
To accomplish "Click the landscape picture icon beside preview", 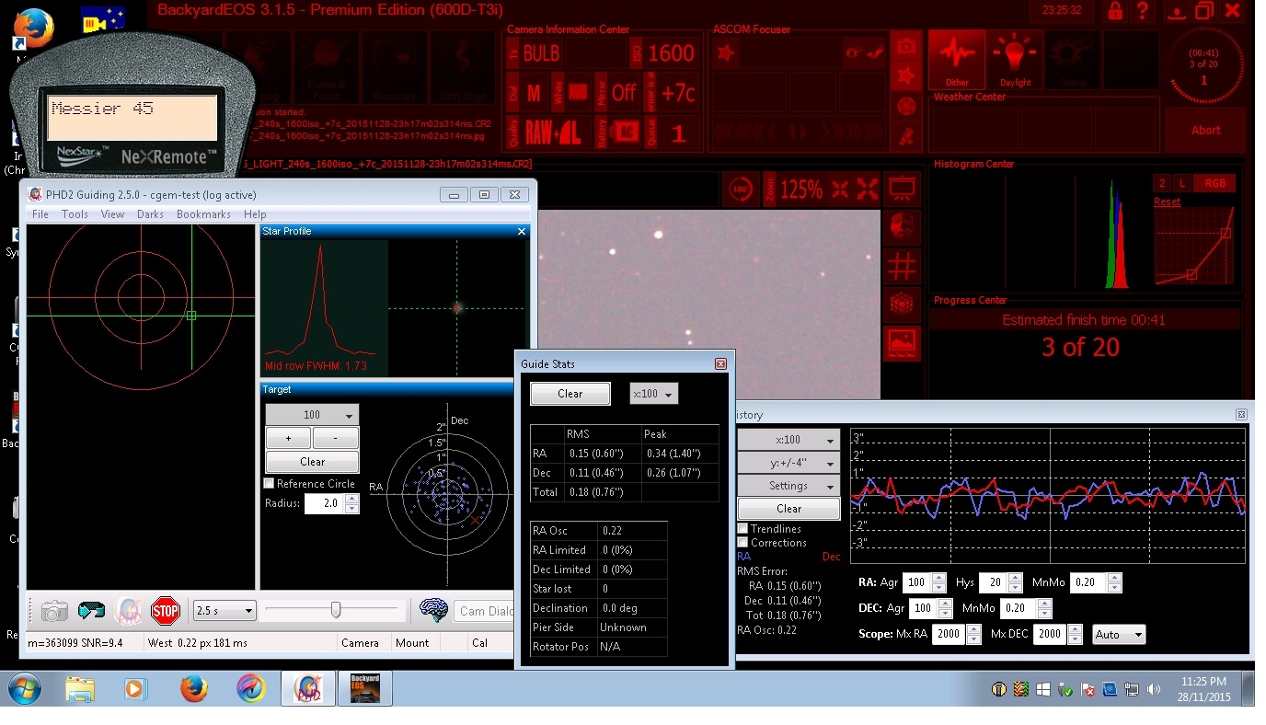I will point(902,342).
